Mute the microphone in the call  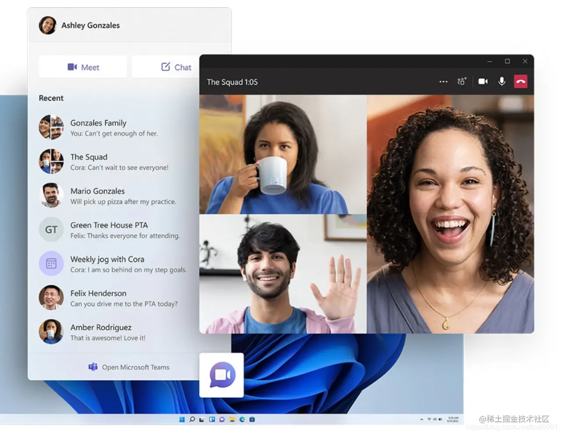coord(502,81)
